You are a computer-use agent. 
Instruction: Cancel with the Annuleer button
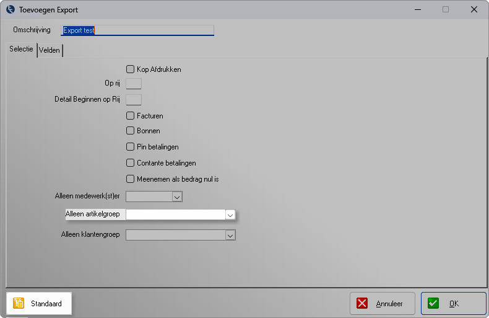[x=383, y=303]
